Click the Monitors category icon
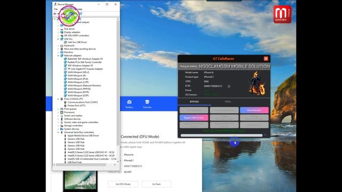Image resolution: width=342 pixels, height=192 pixels. pyautogui.click(x=62, y=52)
